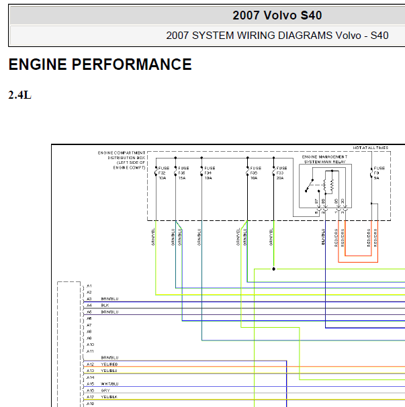Viewport: 405px width, 407px height.
Task: Click connector pin label 'A12'
Action: 90,364
